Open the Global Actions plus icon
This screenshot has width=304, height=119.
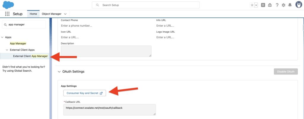pyautogui.click(x=263, y=5)
